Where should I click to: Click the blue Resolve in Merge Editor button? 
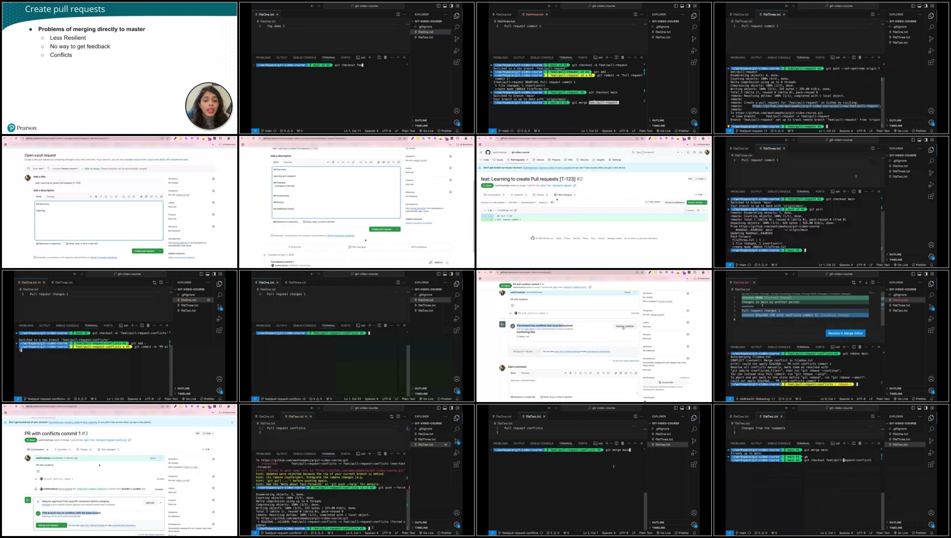[x=846, y=333]
